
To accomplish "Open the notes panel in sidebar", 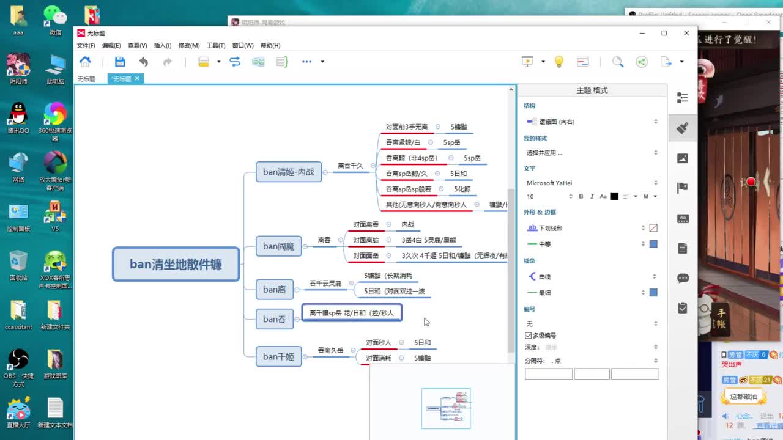I will click(683, 248).
